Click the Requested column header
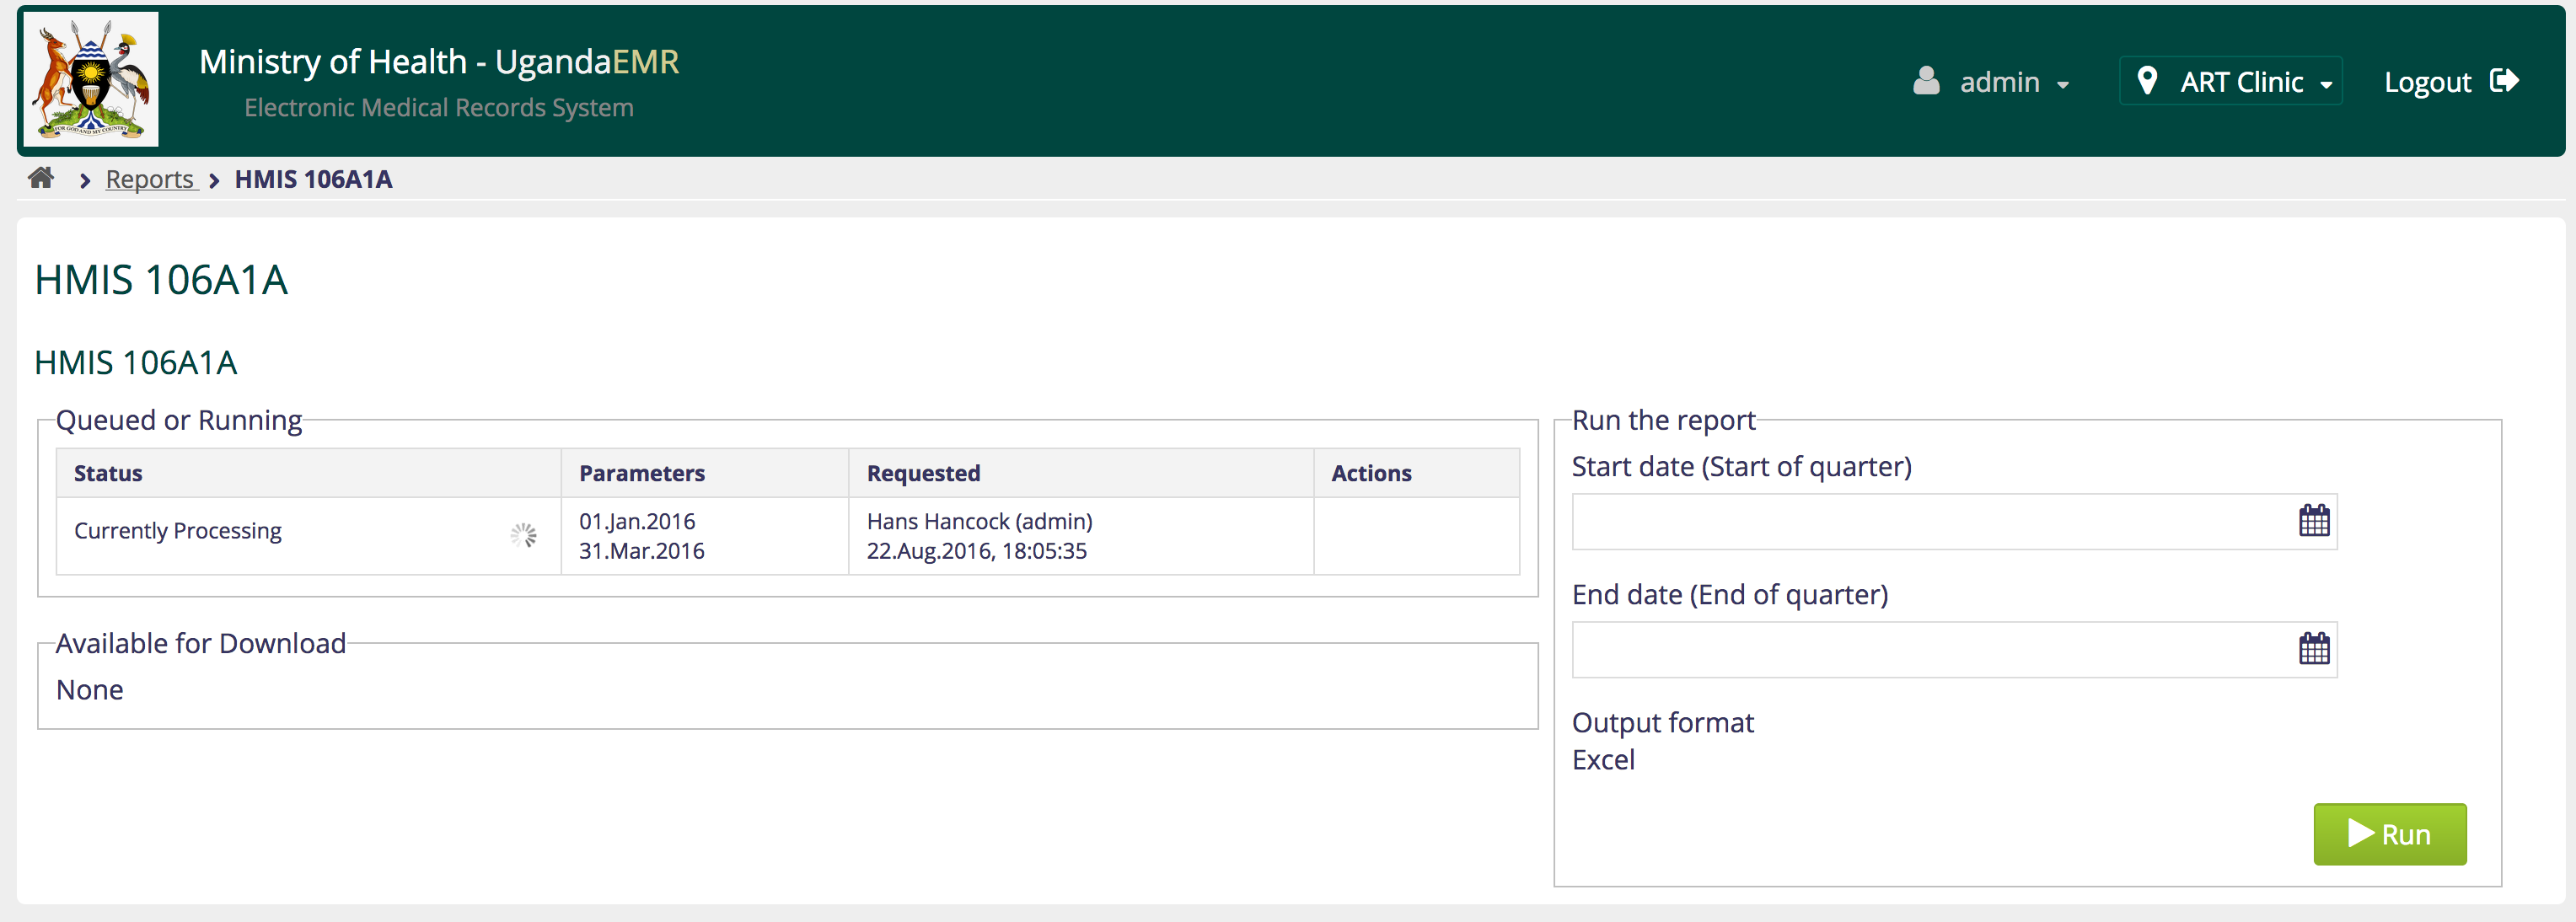Screen dimensions: 2576x922 coord(922,473)
